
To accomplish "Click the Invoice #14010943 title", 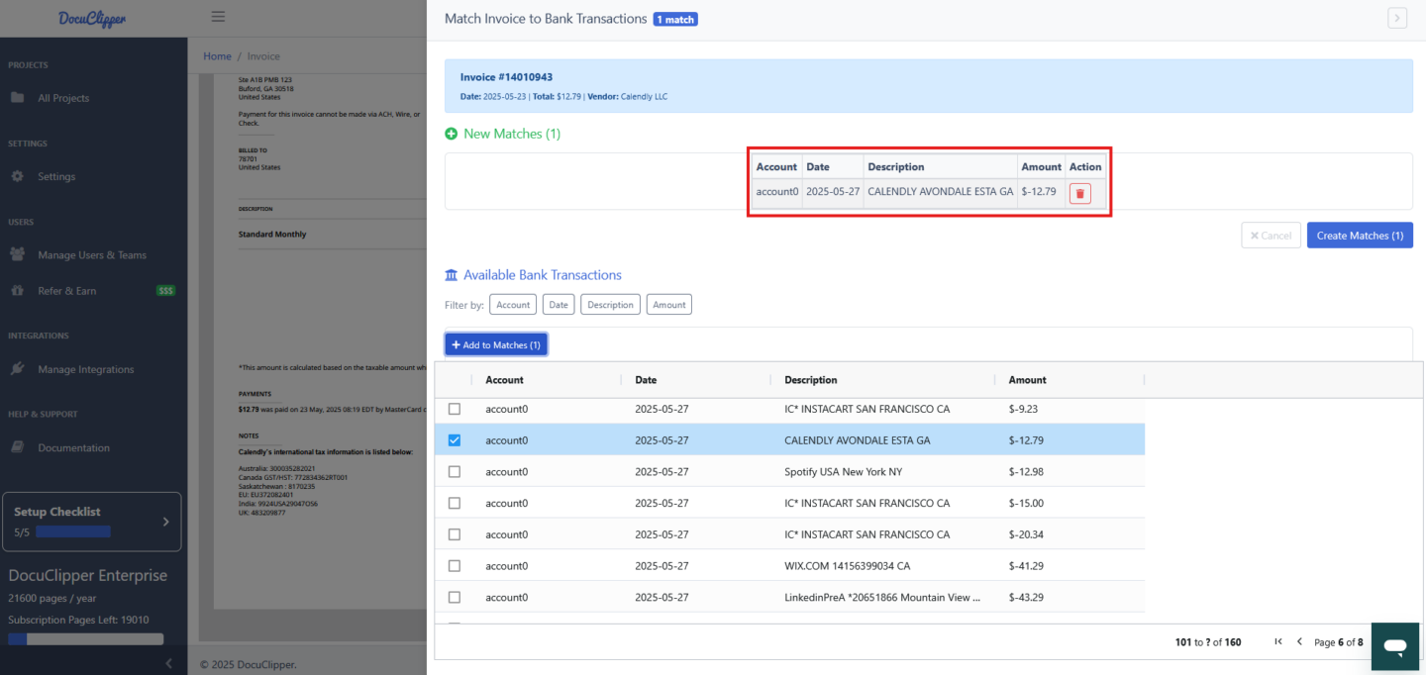I will point(506,77).
